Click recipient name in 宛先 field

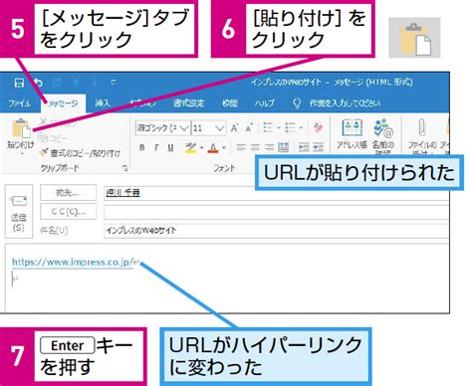point(122,193)
